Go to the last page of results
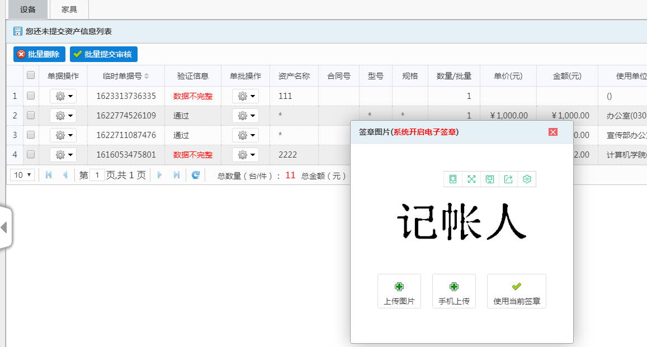The width and height of the screenshot is (647, 347). click(x=177, y=175)
